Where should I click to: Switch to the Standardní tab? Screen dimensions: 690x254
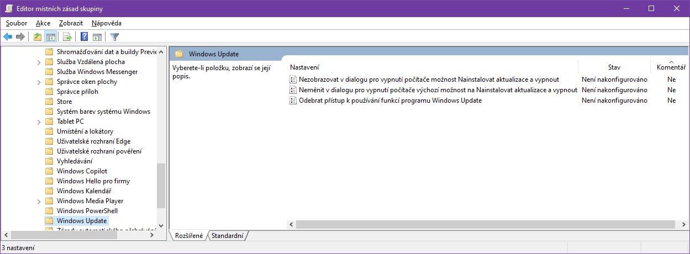point(227,236)
